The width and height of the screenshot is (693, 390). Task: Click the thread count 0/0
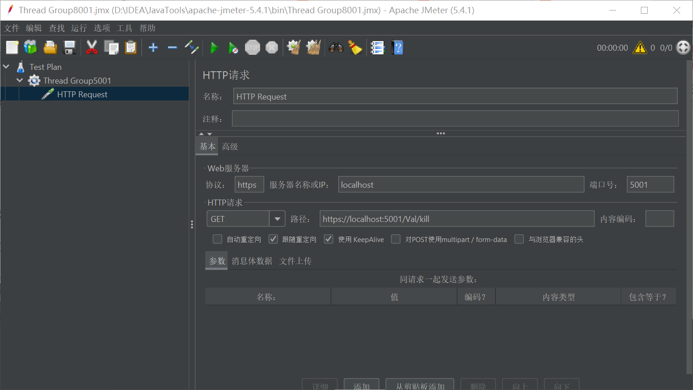pos(666,48)
